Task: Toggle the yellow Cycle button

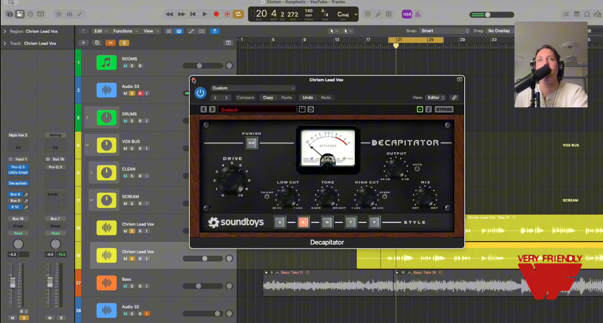Action: (238, 14)
